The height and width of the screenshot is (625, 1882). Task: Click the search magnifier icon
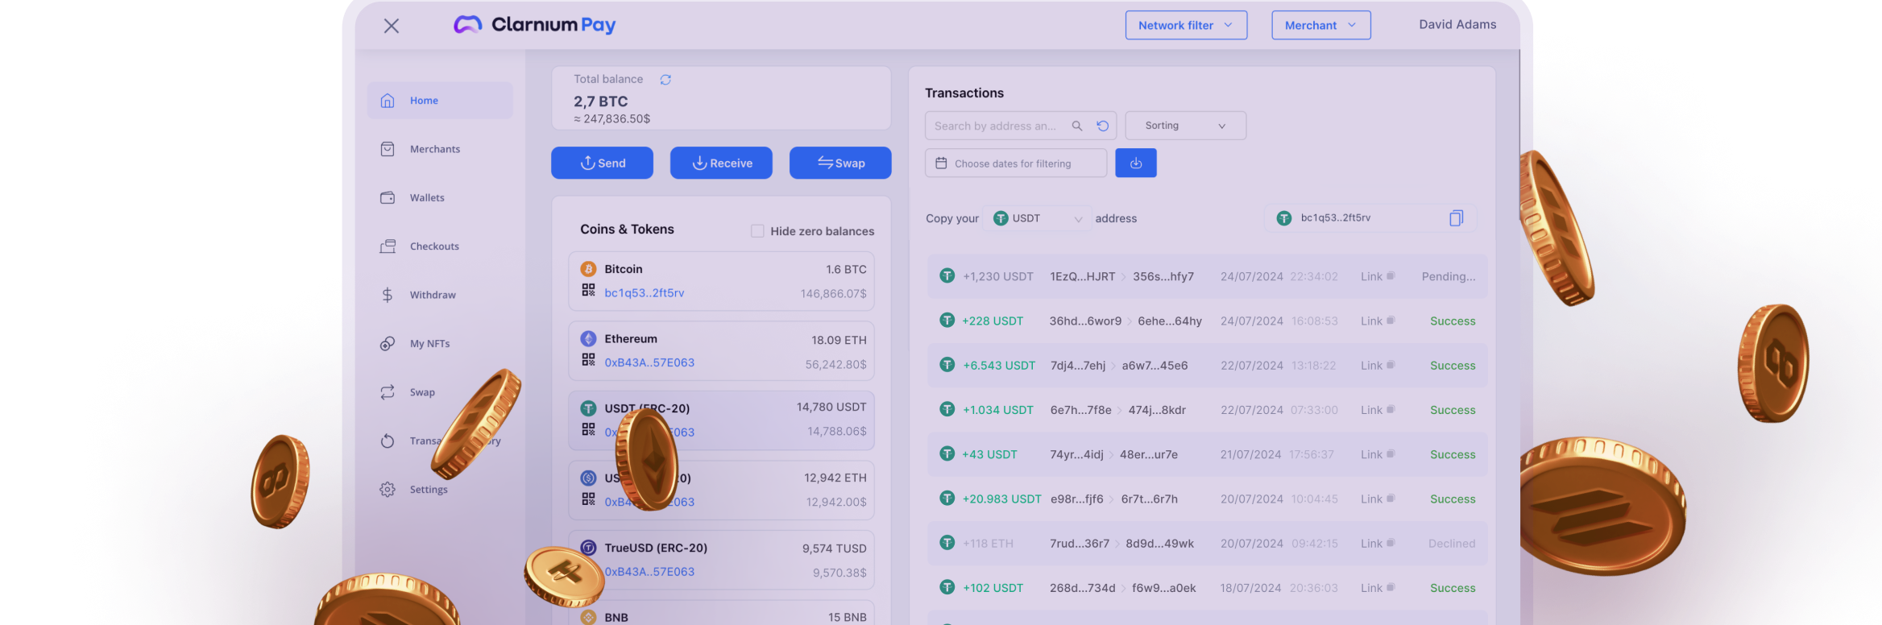[x=1077, y=126]
